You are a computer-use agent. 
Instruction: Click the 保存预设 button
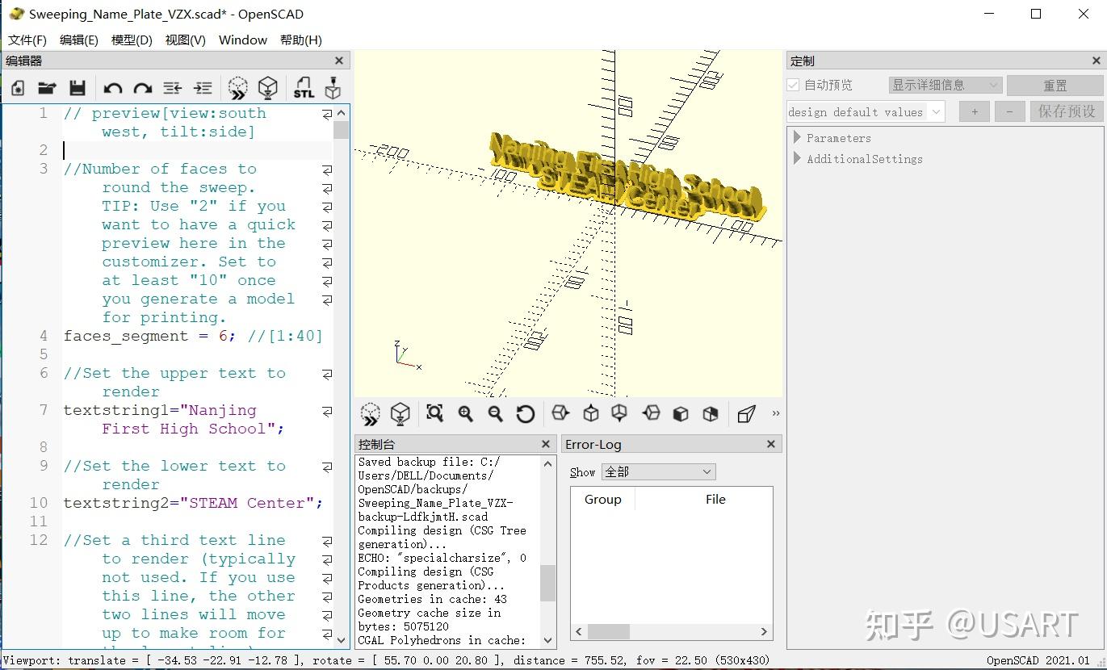pos(1066,112)
